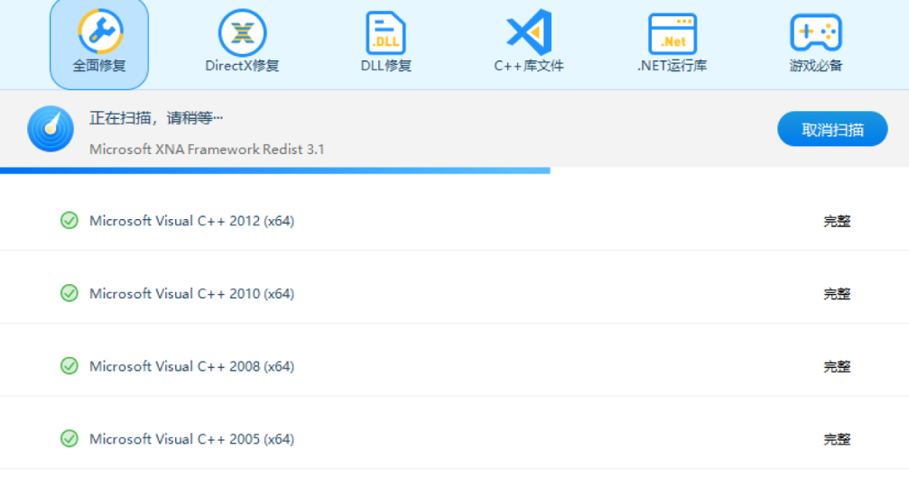
Task: Switch to the DirectX修复 tab label
Action: tap(242, 66)
